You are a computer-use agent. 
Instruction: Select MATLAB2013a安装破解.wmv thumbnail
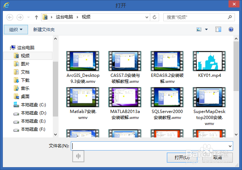point(125,97)
